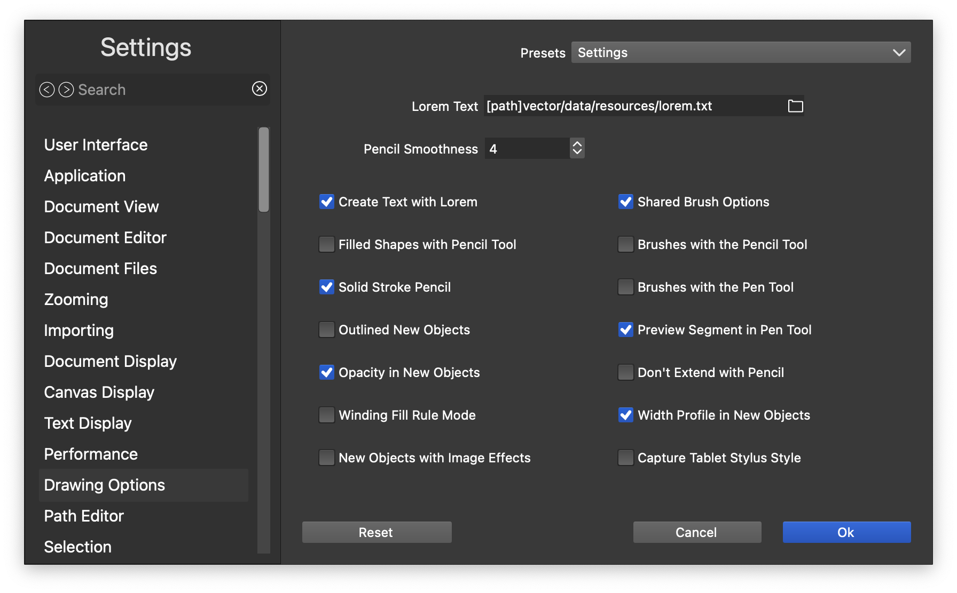The image size is (957, 593).
Task: Enable Filled Shapes with Pencil Tool
Action: point(327,244)
